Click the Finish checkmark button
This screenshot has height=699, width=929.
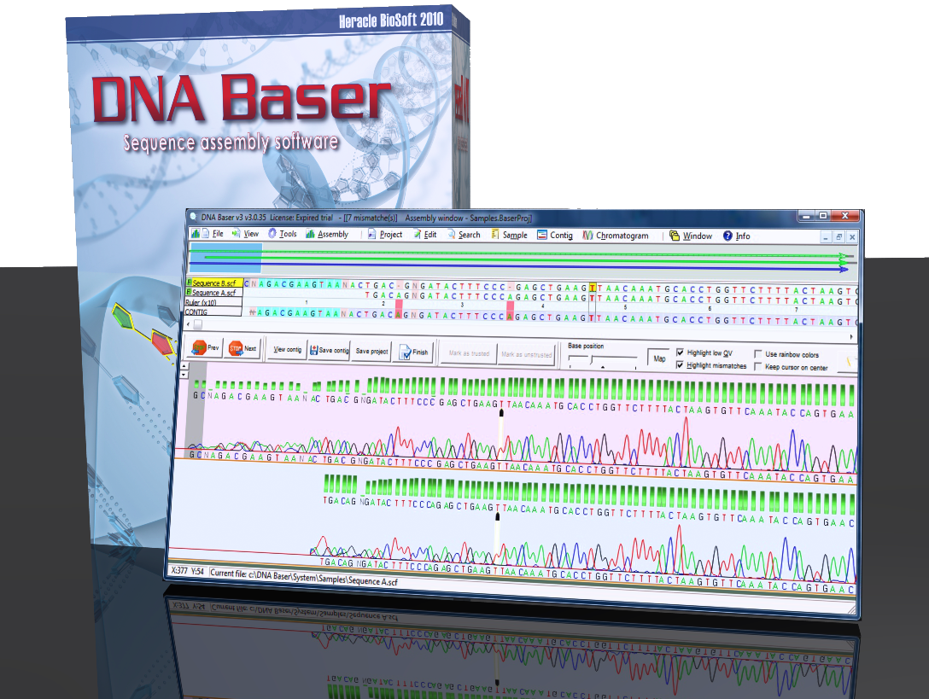pyautogui.click(x=414, y=352)
